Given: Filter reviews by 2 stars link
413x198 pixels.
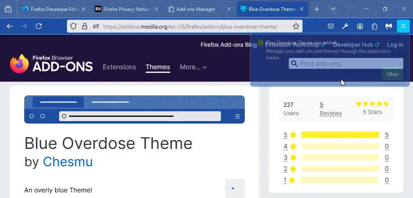Looking at the screenshot, I should pyautogui.click(x=290, y=169).
